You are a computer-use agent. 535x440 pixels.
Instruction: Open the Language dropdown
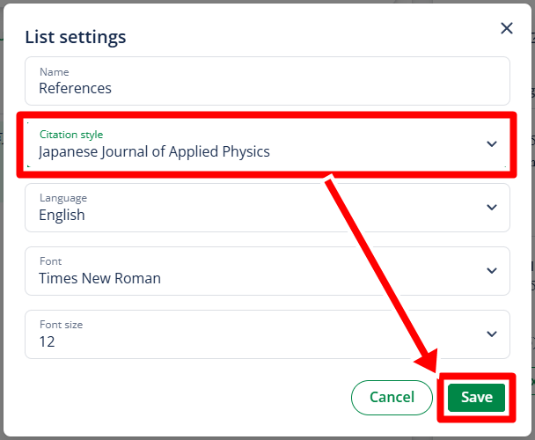point(267,208)
